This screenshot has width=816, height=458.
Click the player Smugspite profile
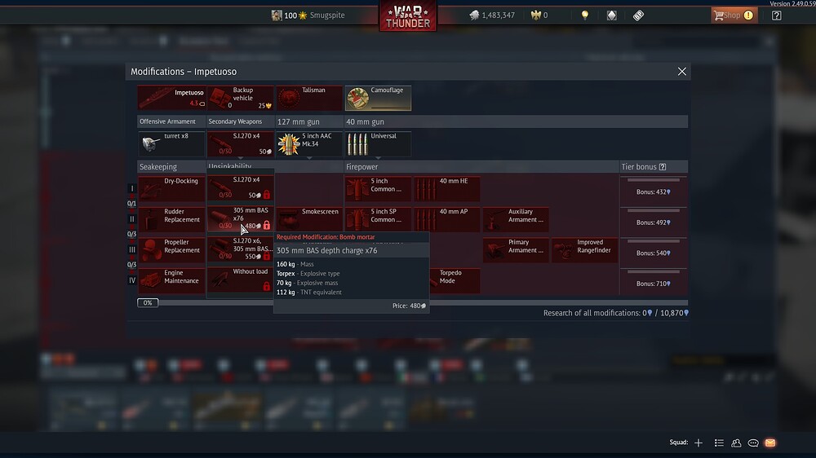(x=308, y=15)
